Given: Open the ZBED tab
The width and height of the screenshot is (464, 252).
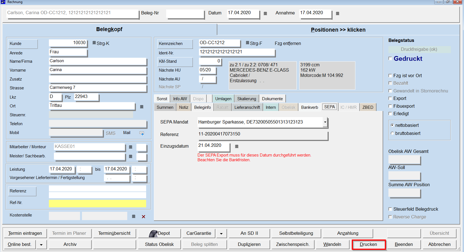Looking at the screenshot, I should 368,107.
